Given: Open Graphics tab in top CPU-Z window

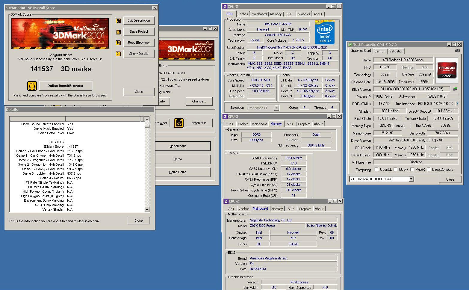Looking at the screenshot, I should 304,14.
